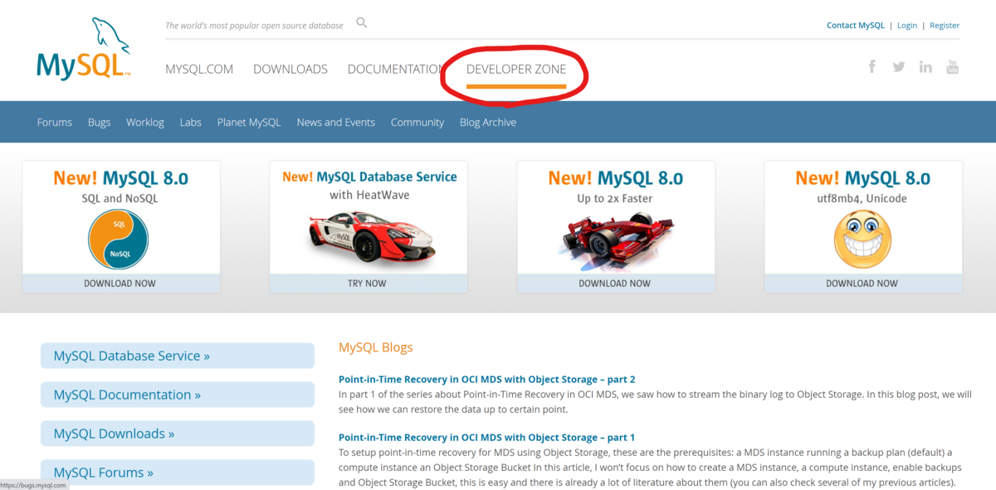
Task: Open MySQL Forums » sidebar button
Action: 178,473
